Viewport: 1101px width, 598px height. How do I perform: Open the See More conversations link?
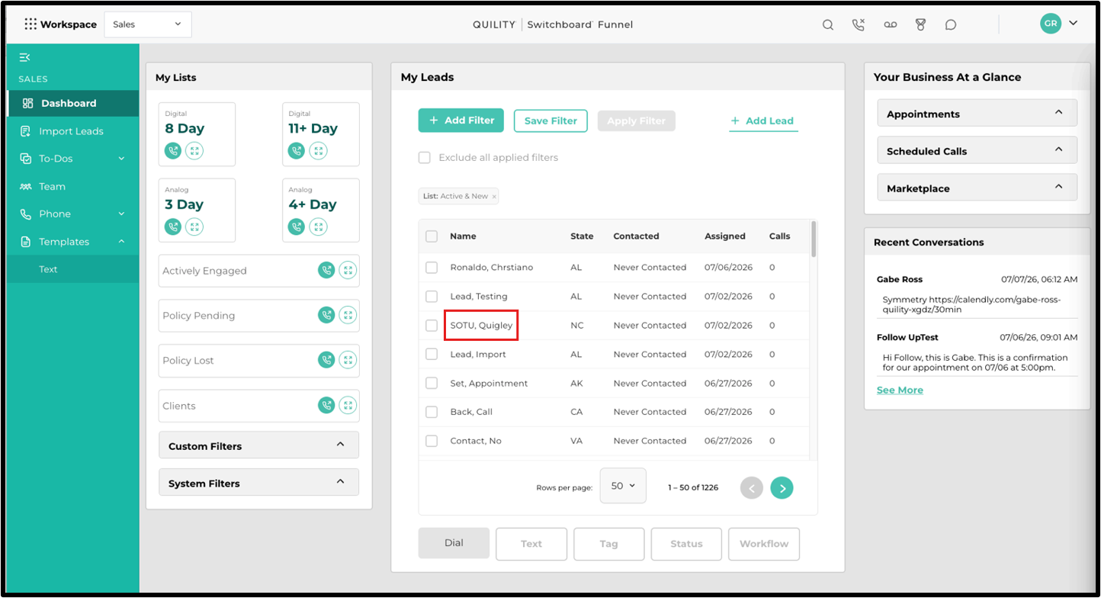[900, 390]
